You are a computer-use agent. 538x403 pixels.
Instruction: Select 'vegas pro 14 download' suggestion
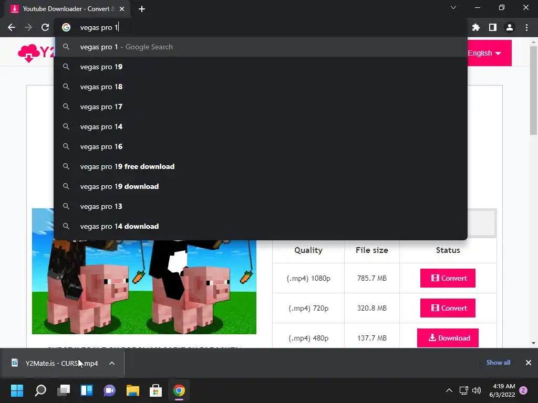point(261,226)
